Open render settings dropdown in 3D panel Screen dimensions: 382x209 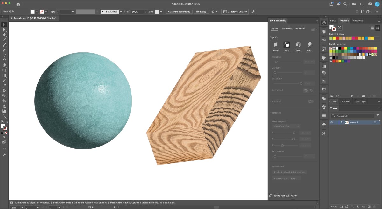317,29
